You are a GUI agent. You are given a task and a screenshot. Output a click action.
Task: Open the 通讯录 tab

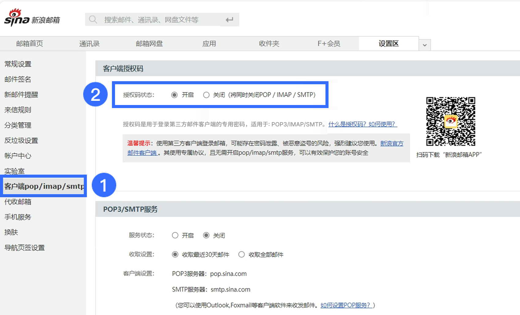tap(89, 44)
